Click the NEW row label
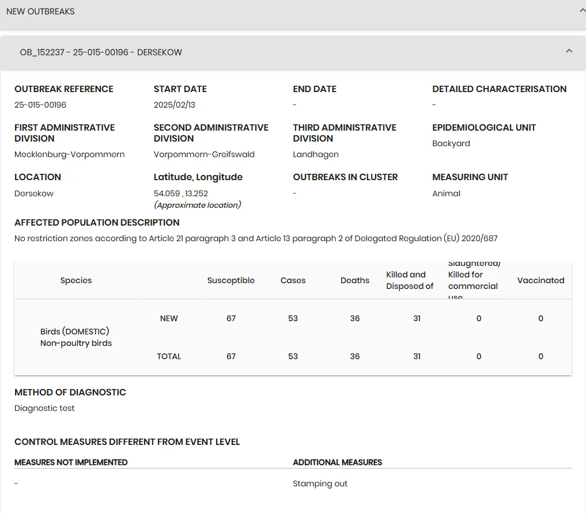Viewport: 586px width, 514px height. [169, 318]
